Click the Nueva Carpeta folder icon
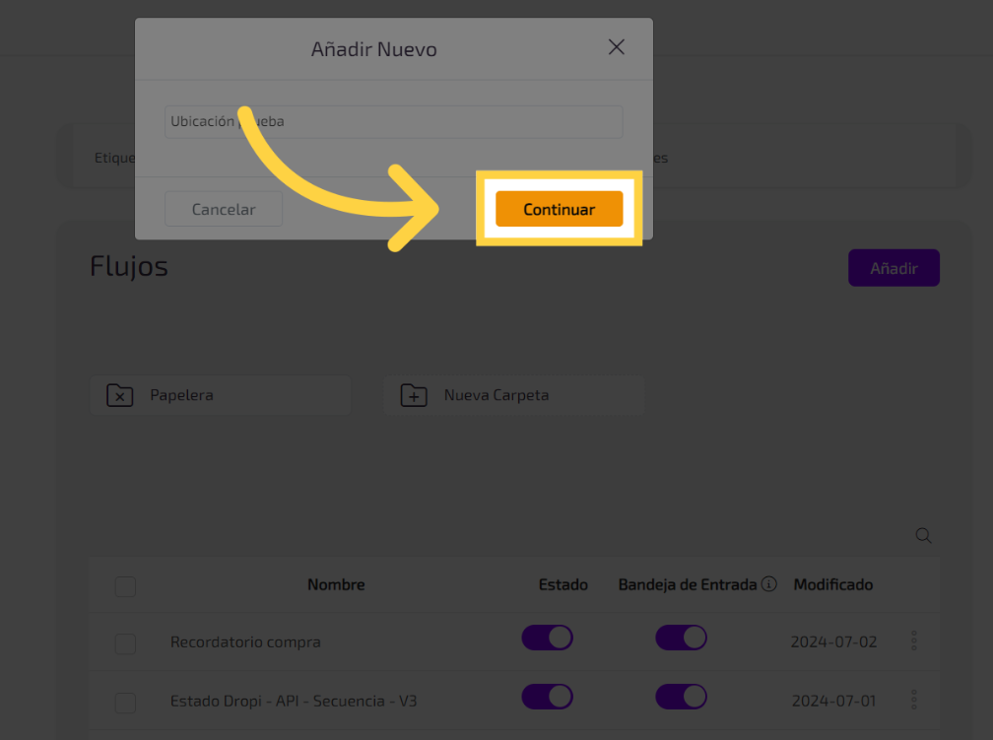The height and width of the screenshot is (740, 993). (x=414, y=396)
